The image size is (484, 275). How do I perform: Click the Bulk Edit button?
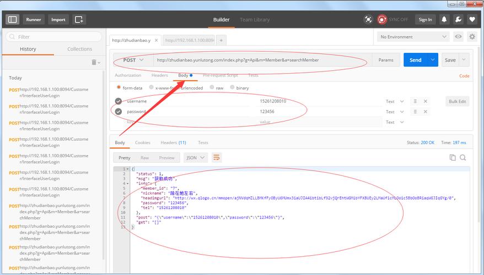click(x=458, y=101)
